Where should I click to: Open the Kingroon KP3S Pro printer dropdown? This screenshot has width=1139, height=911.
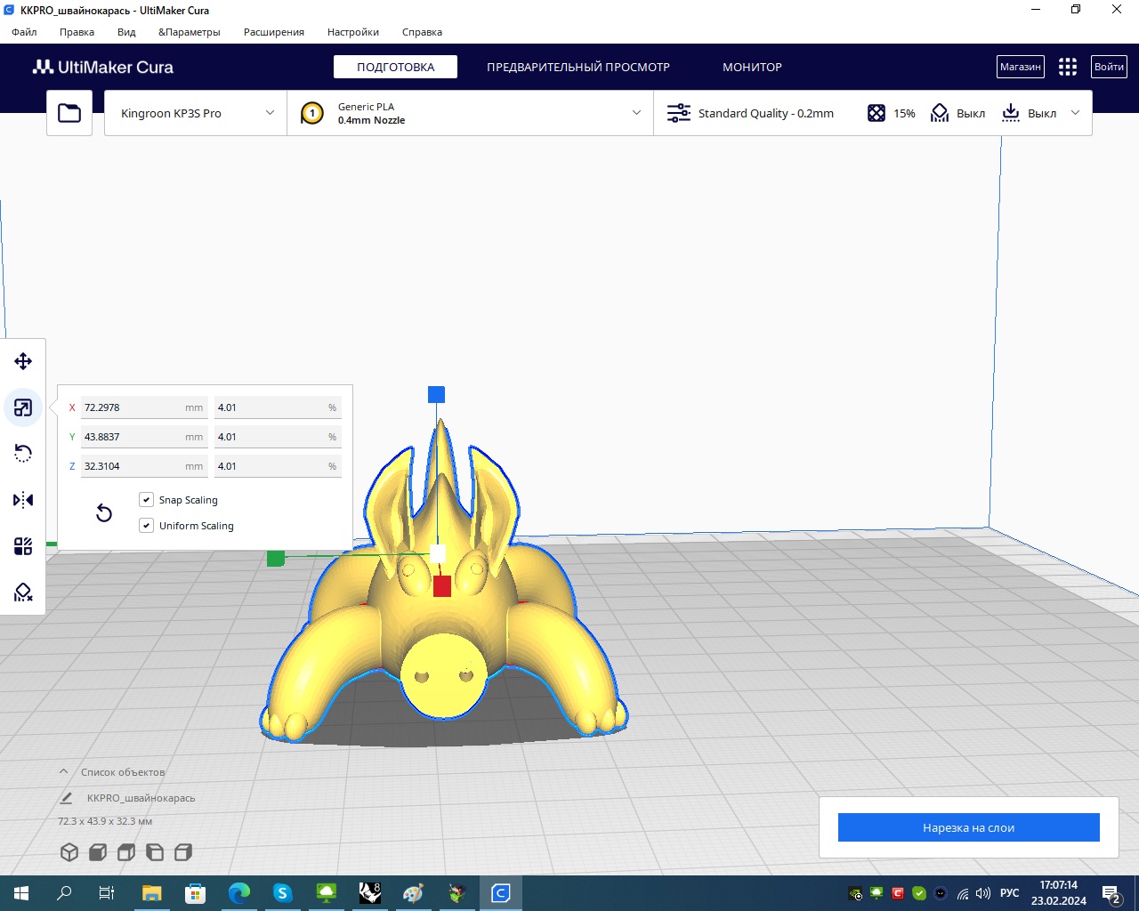coord(196,113)
